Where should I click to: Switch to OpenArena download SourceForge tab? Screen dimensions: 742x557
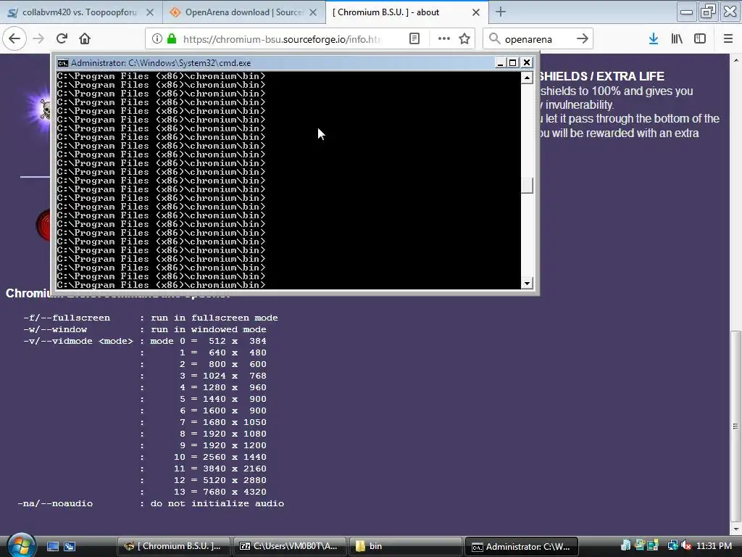coord(244,12)
